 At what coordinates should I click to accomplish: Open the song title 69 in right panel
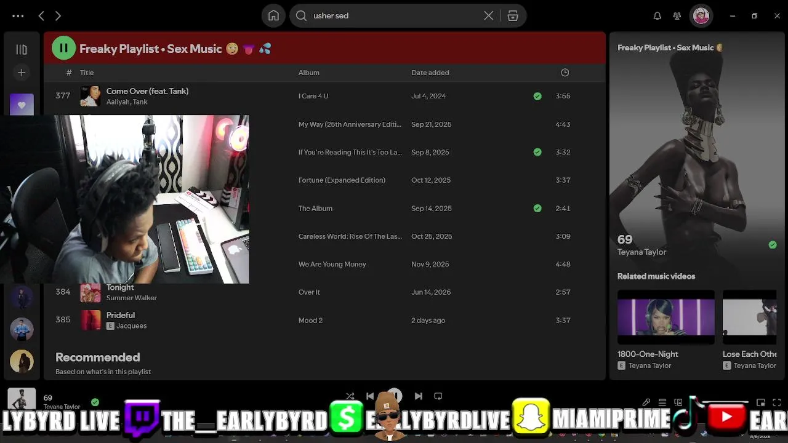pyautogui.click(x=625, y=240)
